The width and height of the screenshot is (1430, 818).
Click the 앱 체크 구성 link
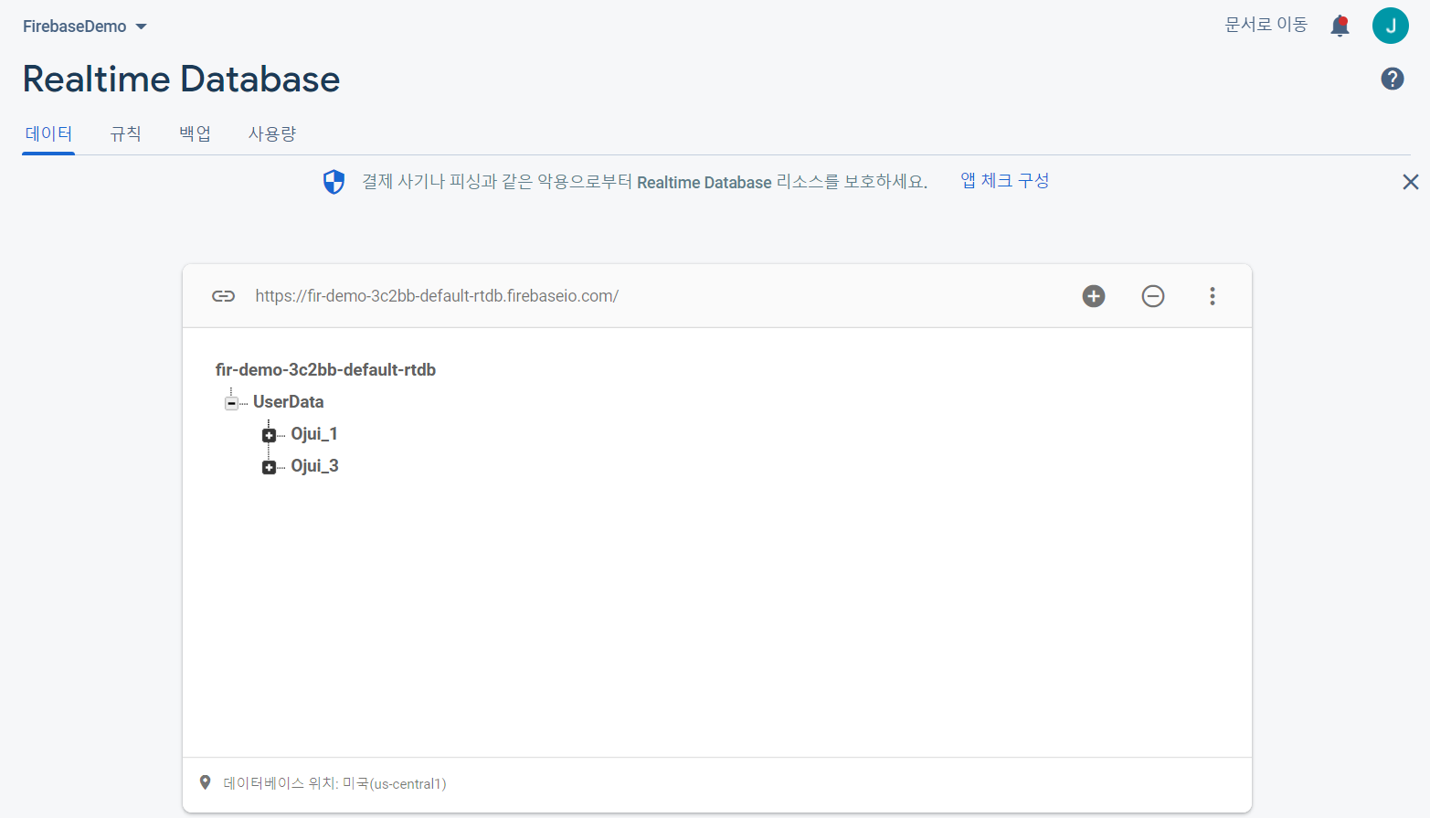pos(1004,181)
